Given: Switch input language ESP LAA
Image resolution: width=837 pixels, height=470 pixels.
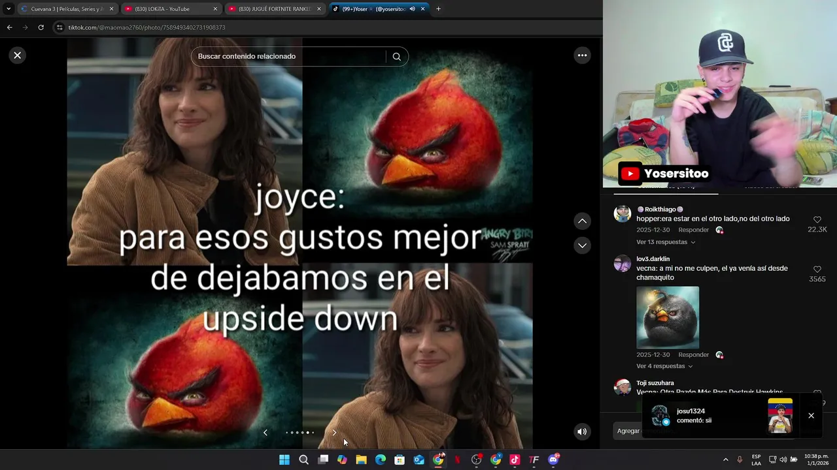Looking at the screenshot, I should (x=756, y=460).
